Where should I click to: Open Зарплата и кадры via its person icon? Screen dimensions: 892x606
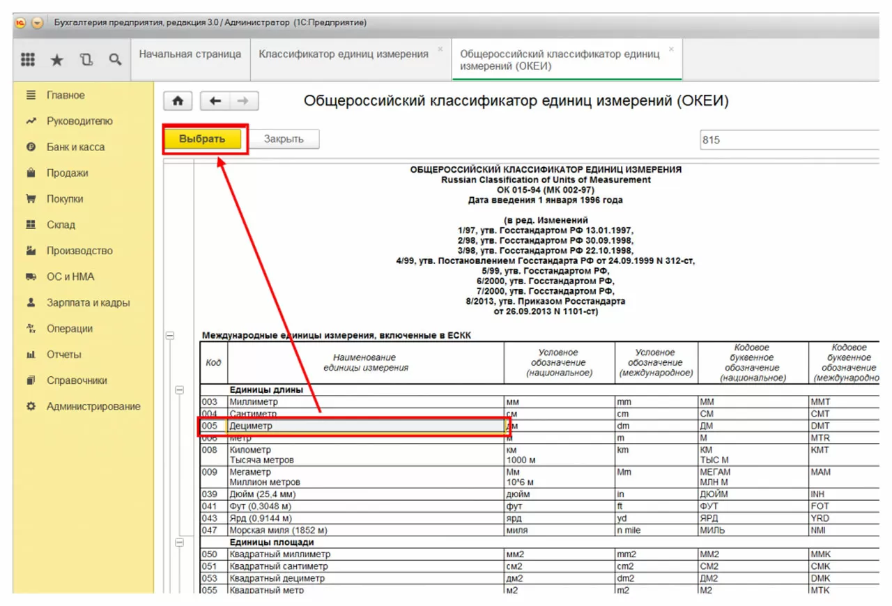tap(31, 303)
